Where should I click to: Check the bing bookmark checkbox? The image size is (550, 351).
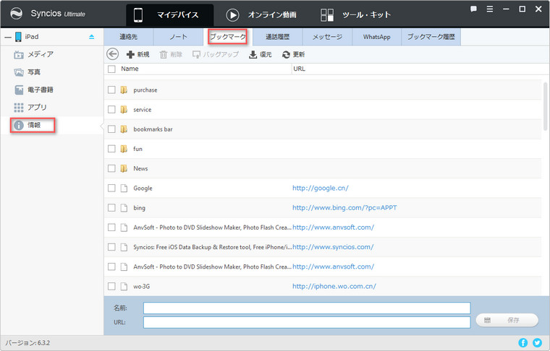pos(111,208)
